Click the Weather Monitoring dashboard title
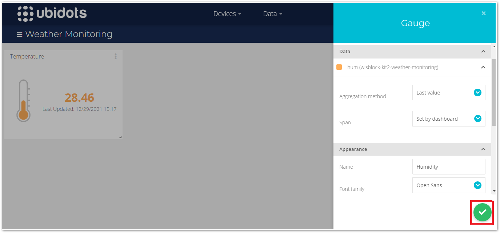This screenshot has width=500, height=233. (x=69, y=34)
